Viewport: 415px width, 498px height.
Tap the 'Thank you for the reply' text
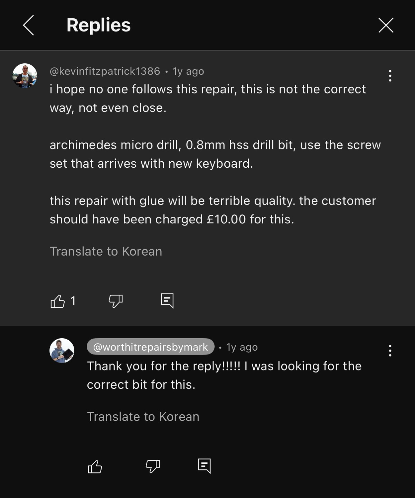(x=224, y=375)
